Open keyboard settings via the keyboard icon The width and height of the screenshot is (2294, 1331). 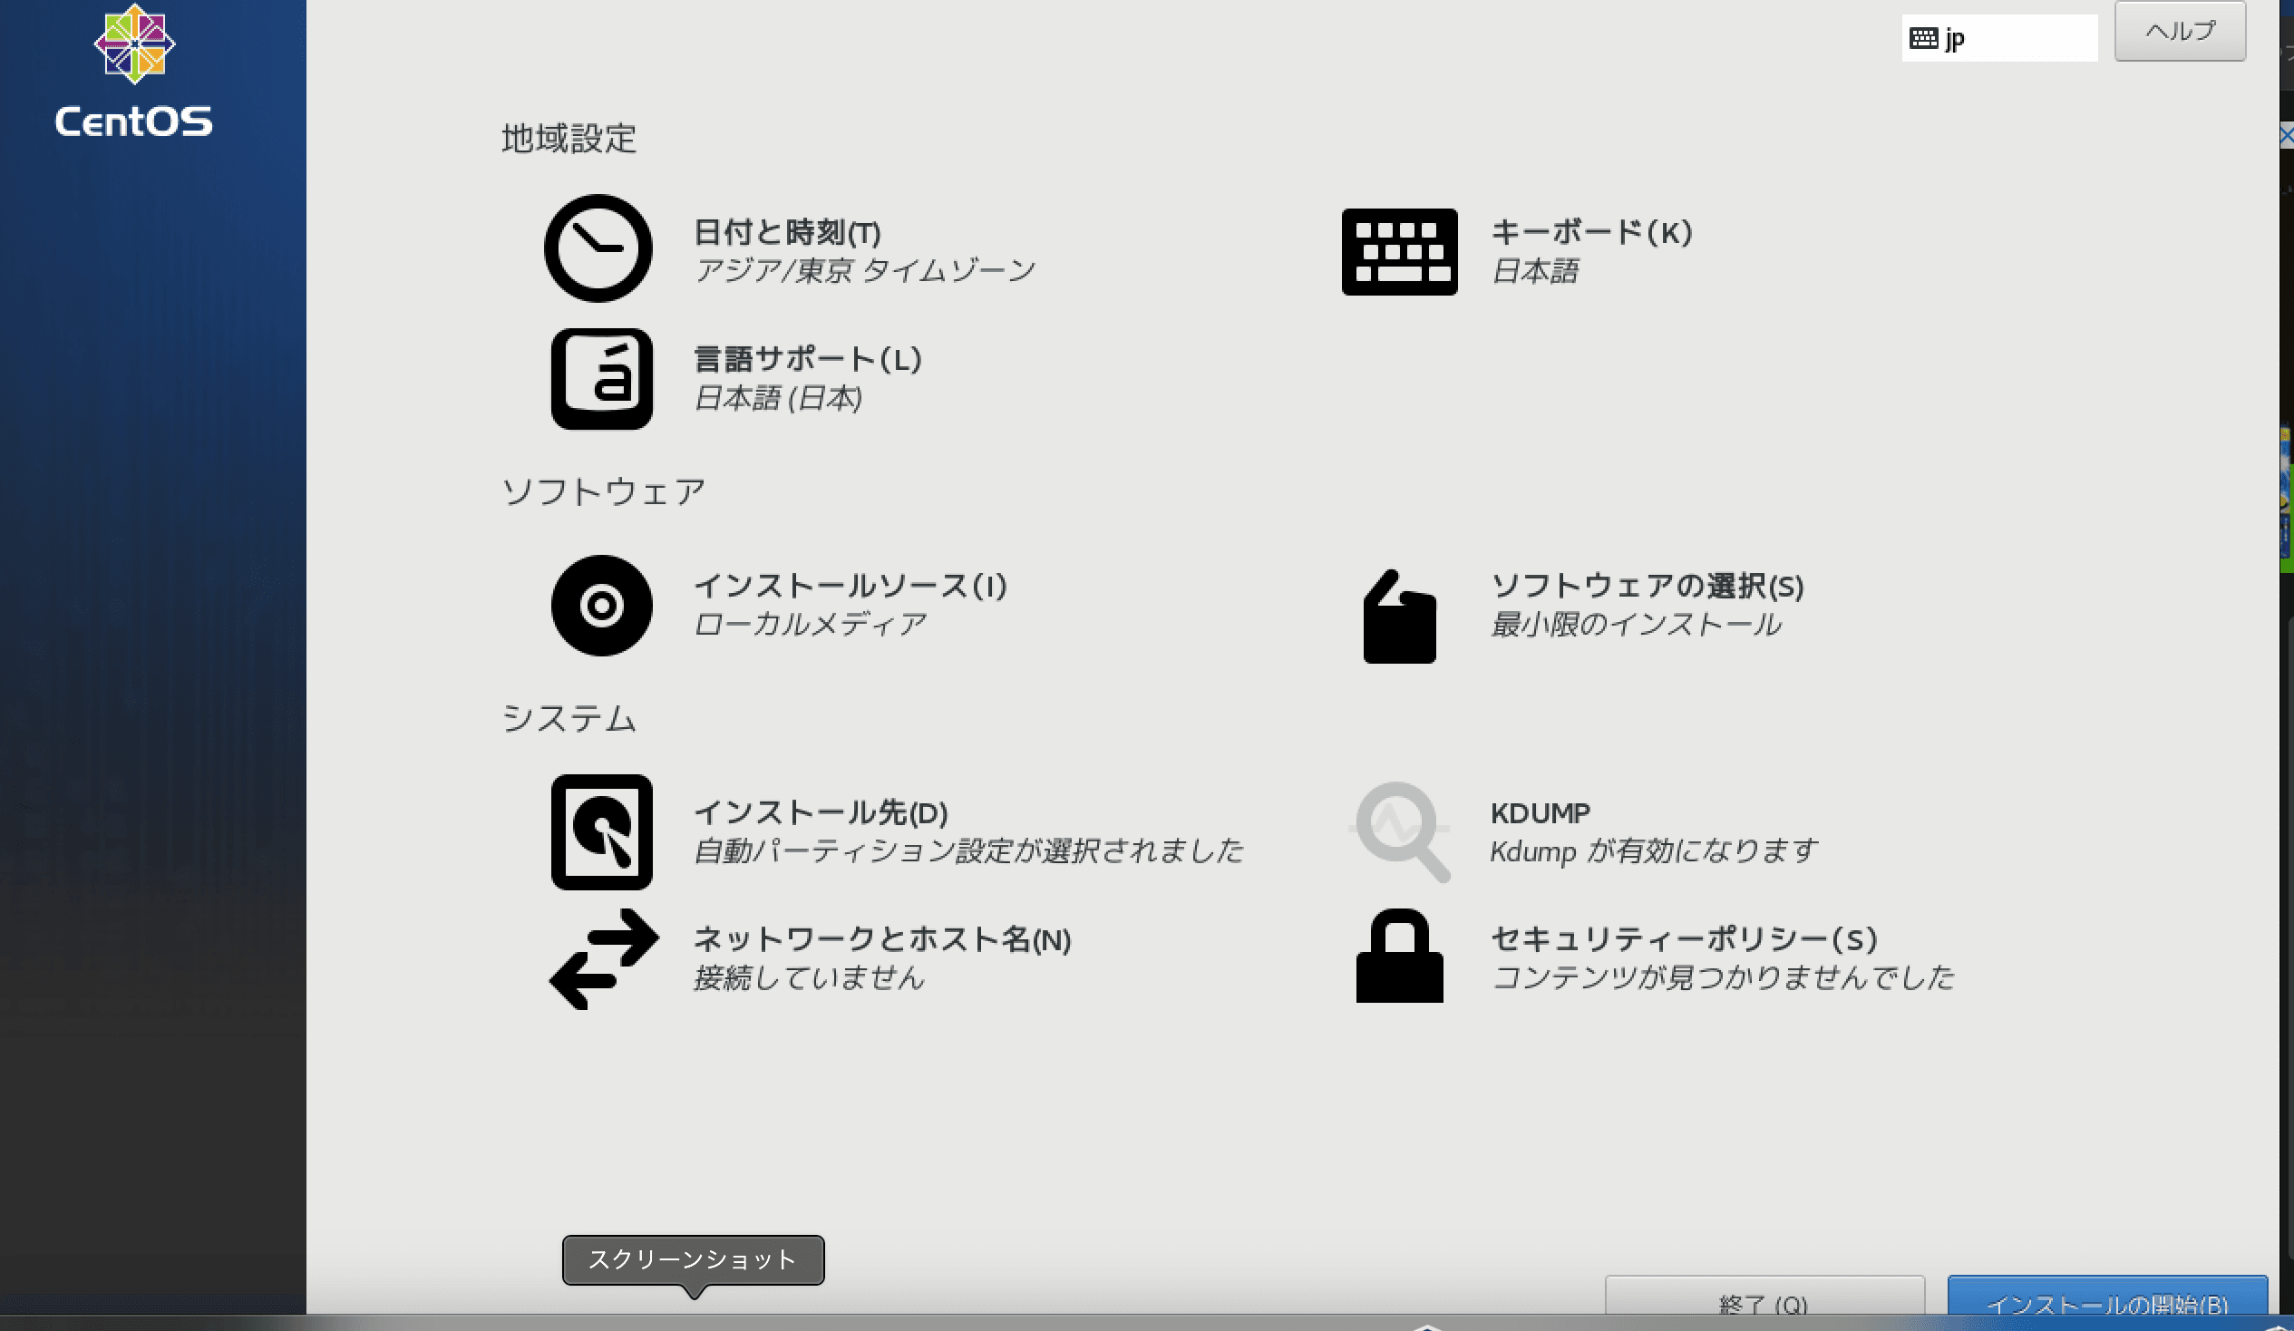[1399, 251]
